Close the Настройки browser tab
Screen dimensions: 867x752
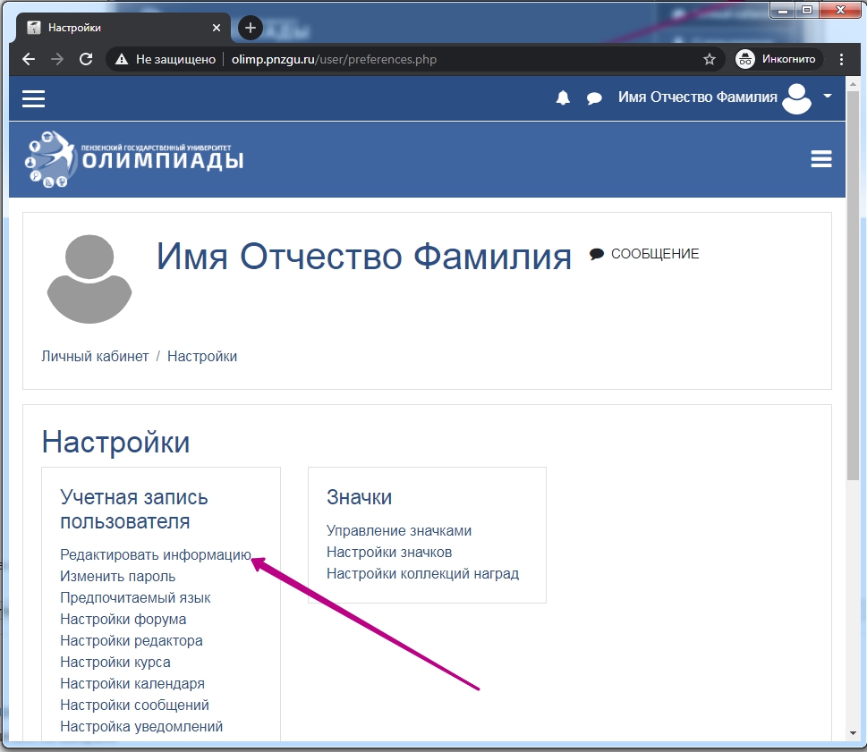217,28
